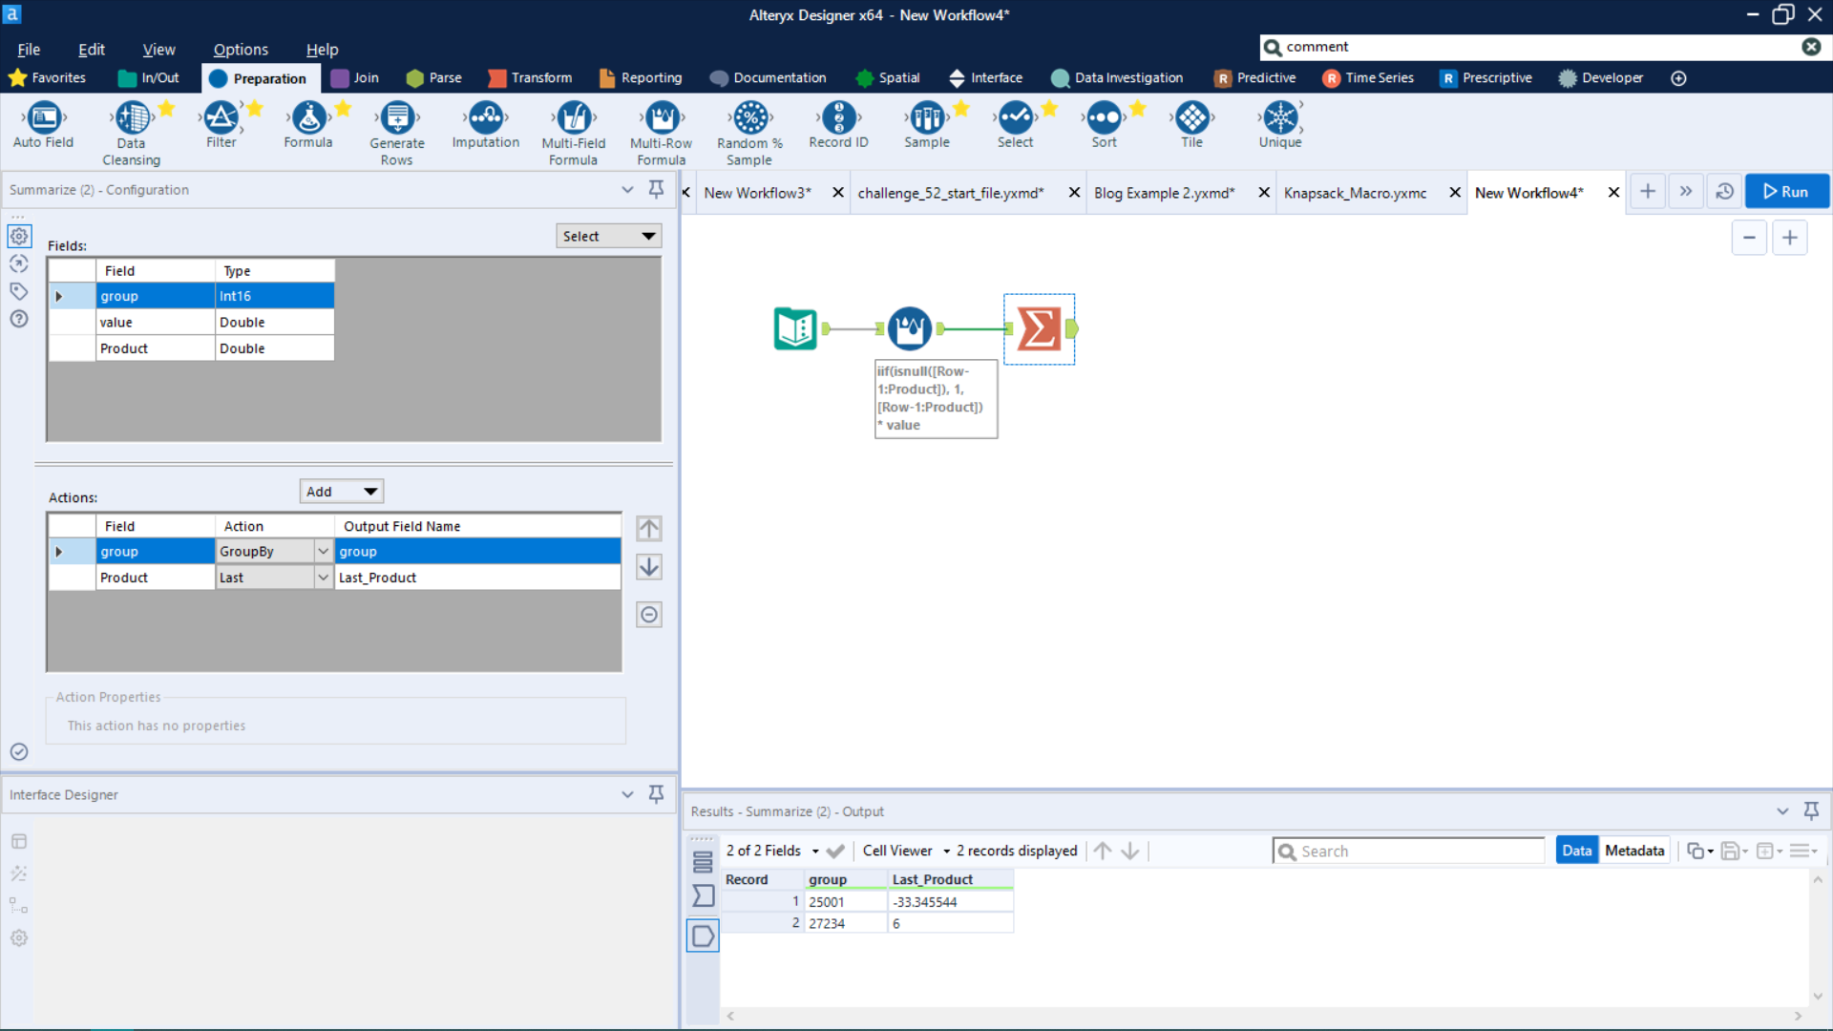Remove the selected action with minus button

coord(649,615)
